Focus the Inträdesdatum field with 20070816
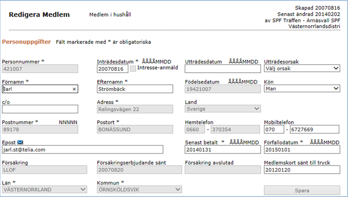This screenshot has height=197, width=348. pyautogui.click(x=112, y=69)
